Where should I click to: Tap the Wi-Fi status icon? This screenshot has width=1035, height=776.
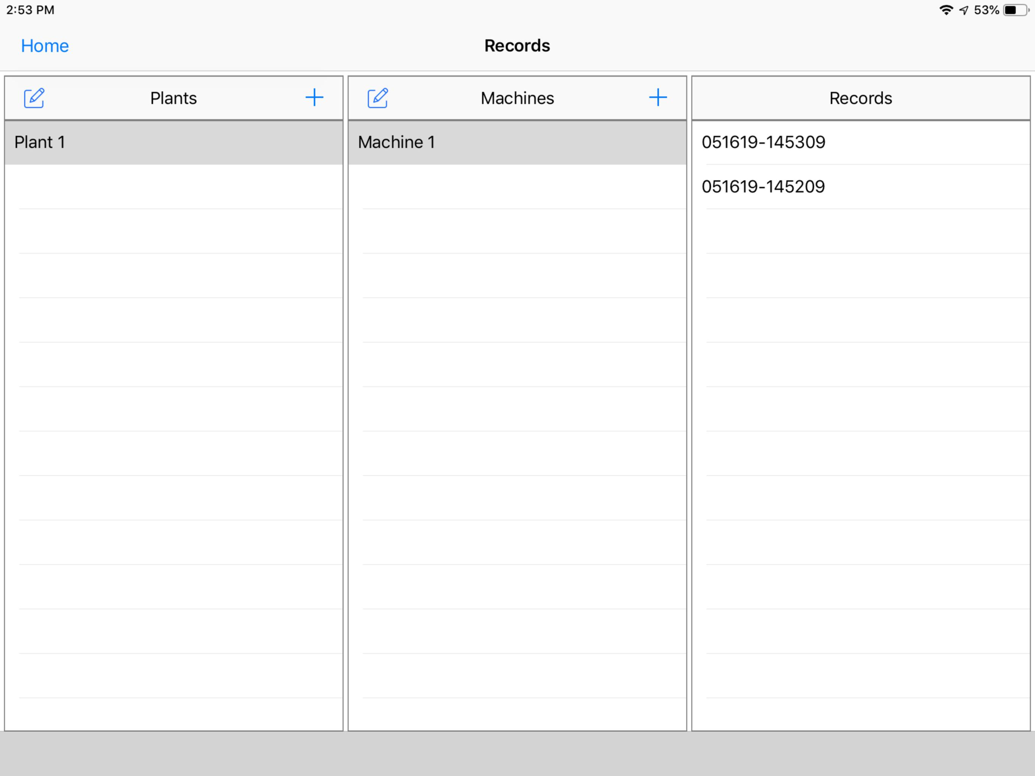(946, 10)
